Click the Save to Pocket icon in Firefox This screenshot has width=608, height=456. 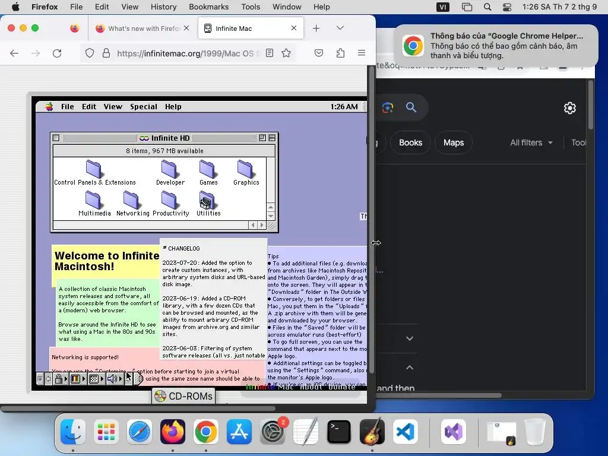point(319,53)
